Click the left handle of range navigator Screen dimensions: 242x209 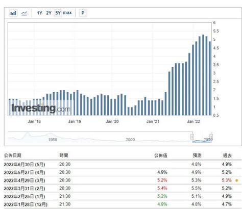[192, 137]
